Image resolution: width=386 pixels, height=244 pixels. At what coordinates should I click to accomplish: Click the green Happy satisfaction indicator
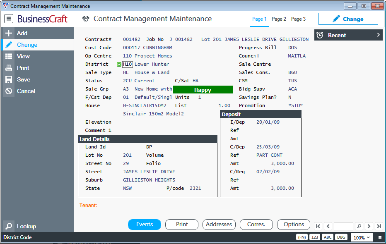(x=203, y=90)
